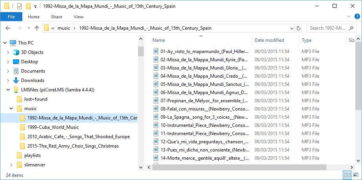Select the 2015-The_Red_Army_Choir folder

[x=73, y=146]
